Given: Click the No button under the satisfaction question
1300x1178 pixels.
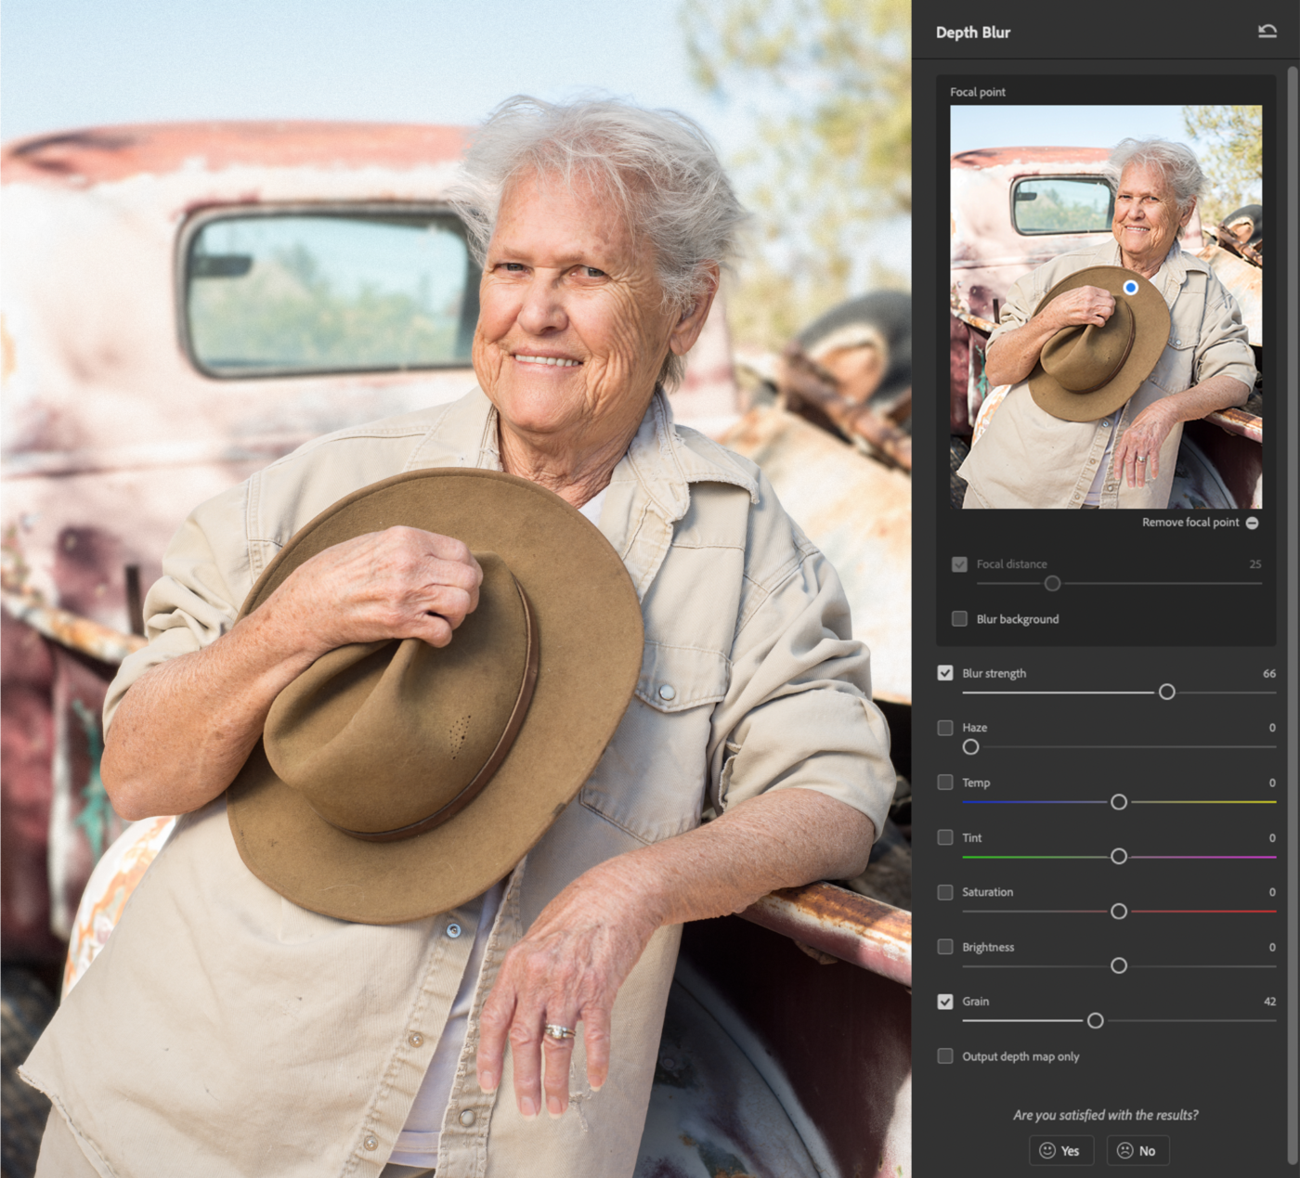Looking at the screenshot, I should click(1137, 1150).
